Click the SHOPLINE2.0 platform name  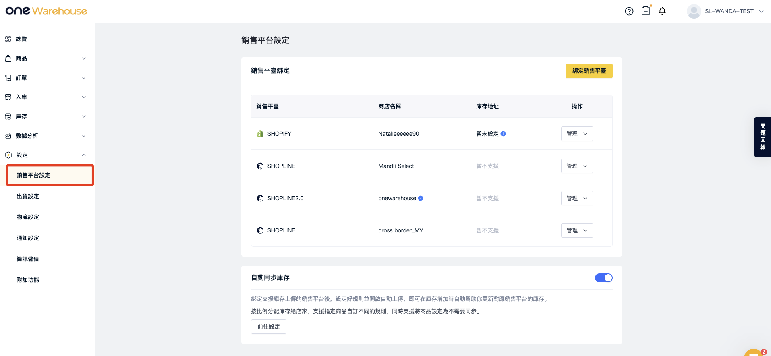tap(285, 198)
